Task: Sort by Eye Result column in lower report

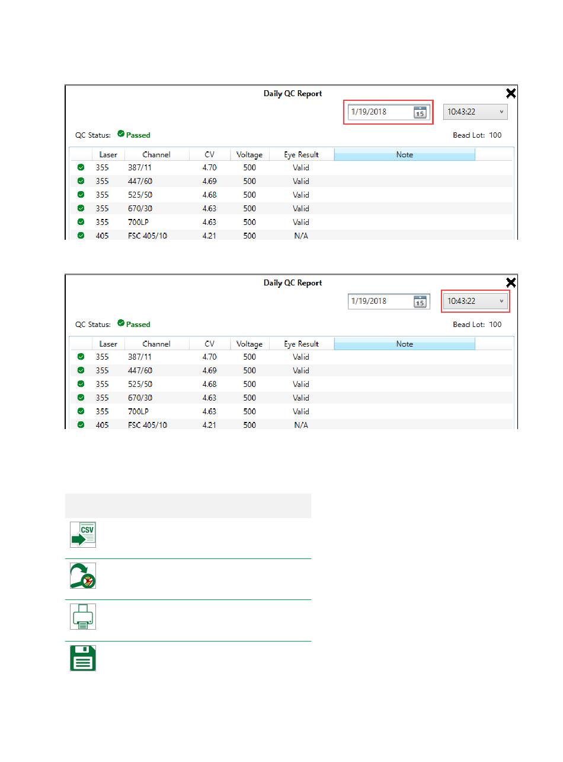Action: tap(302, 344)
